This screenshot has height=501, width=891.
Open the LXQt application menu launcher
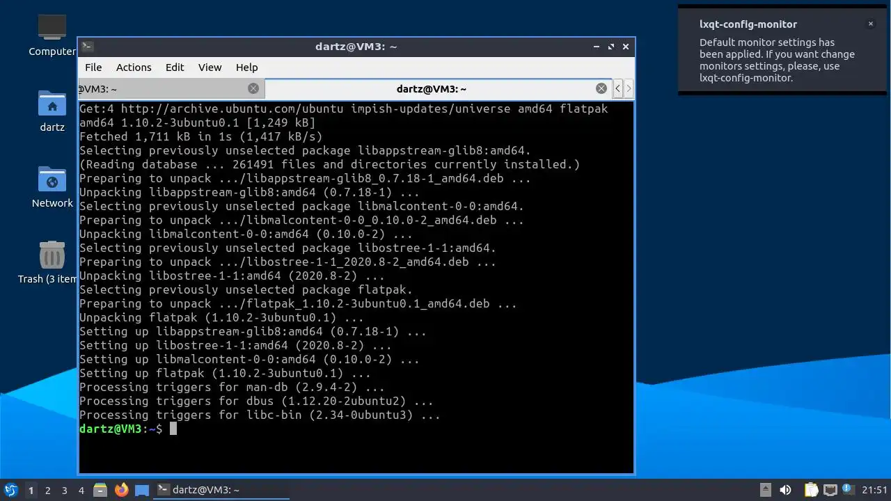point(10,490)
